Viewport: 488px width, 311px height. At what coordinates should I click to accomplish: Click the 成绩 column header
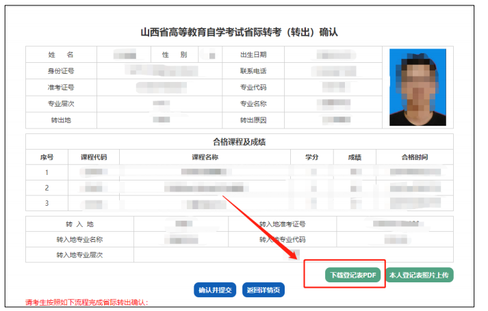pos(355,157)
